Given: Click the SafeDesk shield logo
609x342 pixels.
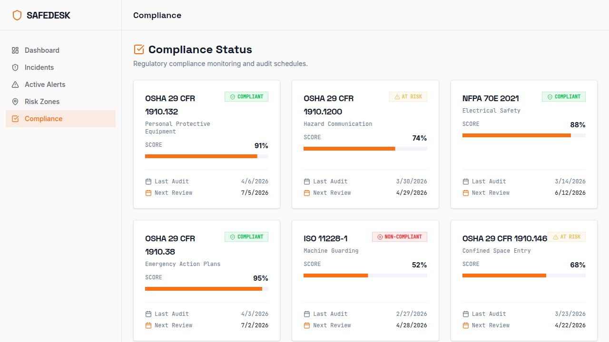Looking at the screenshot, I should 17,15.
